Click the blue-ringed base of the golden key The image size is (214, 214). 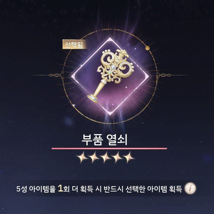[x=92, y=99]
